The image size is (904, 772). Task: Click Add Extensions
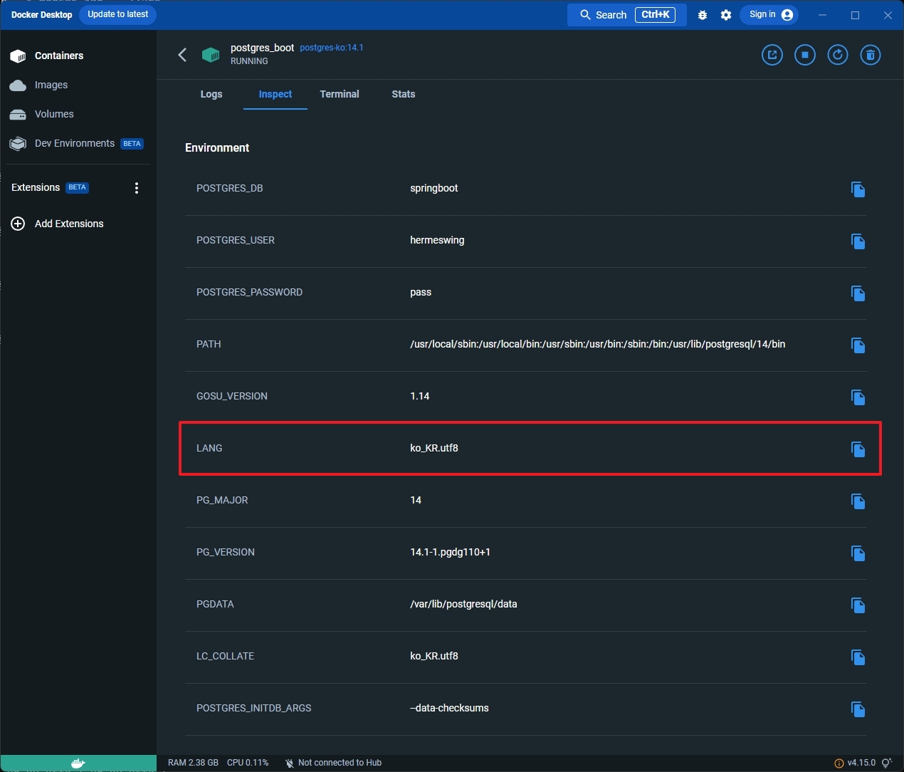coord(78,224)
